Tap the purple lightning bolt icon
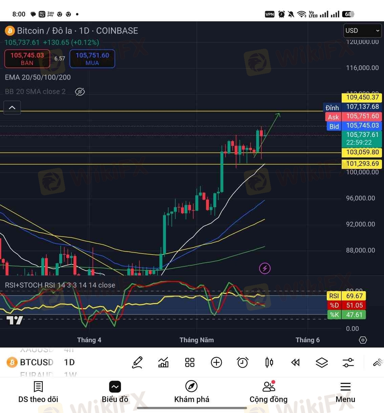The width and height of the screenshot is (384, 413). click(x=265, y=268)
